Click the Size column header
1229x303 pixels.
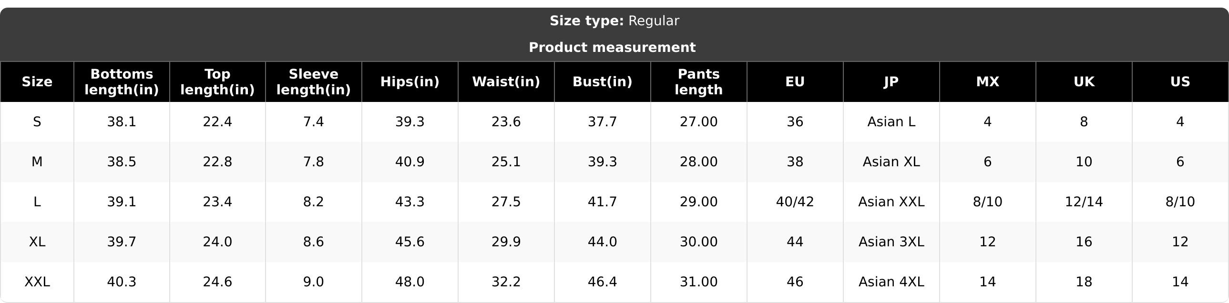tap(37, 81)
